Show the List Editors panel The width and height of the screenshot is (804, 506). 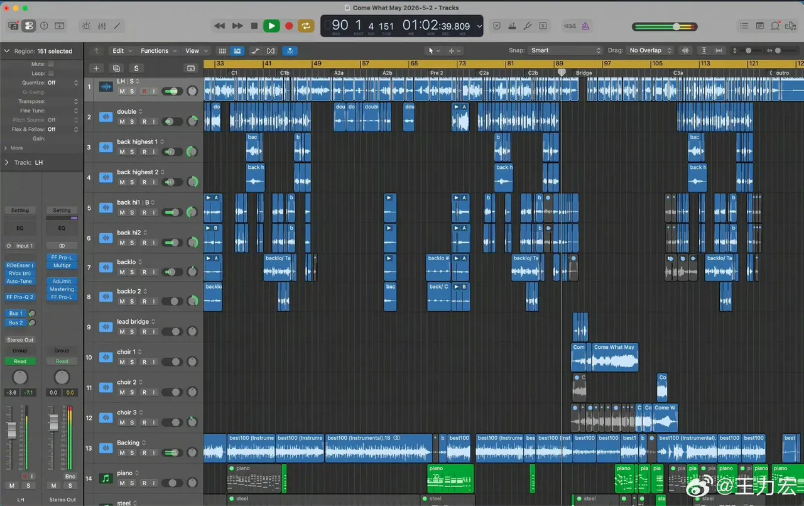(744, 26)
